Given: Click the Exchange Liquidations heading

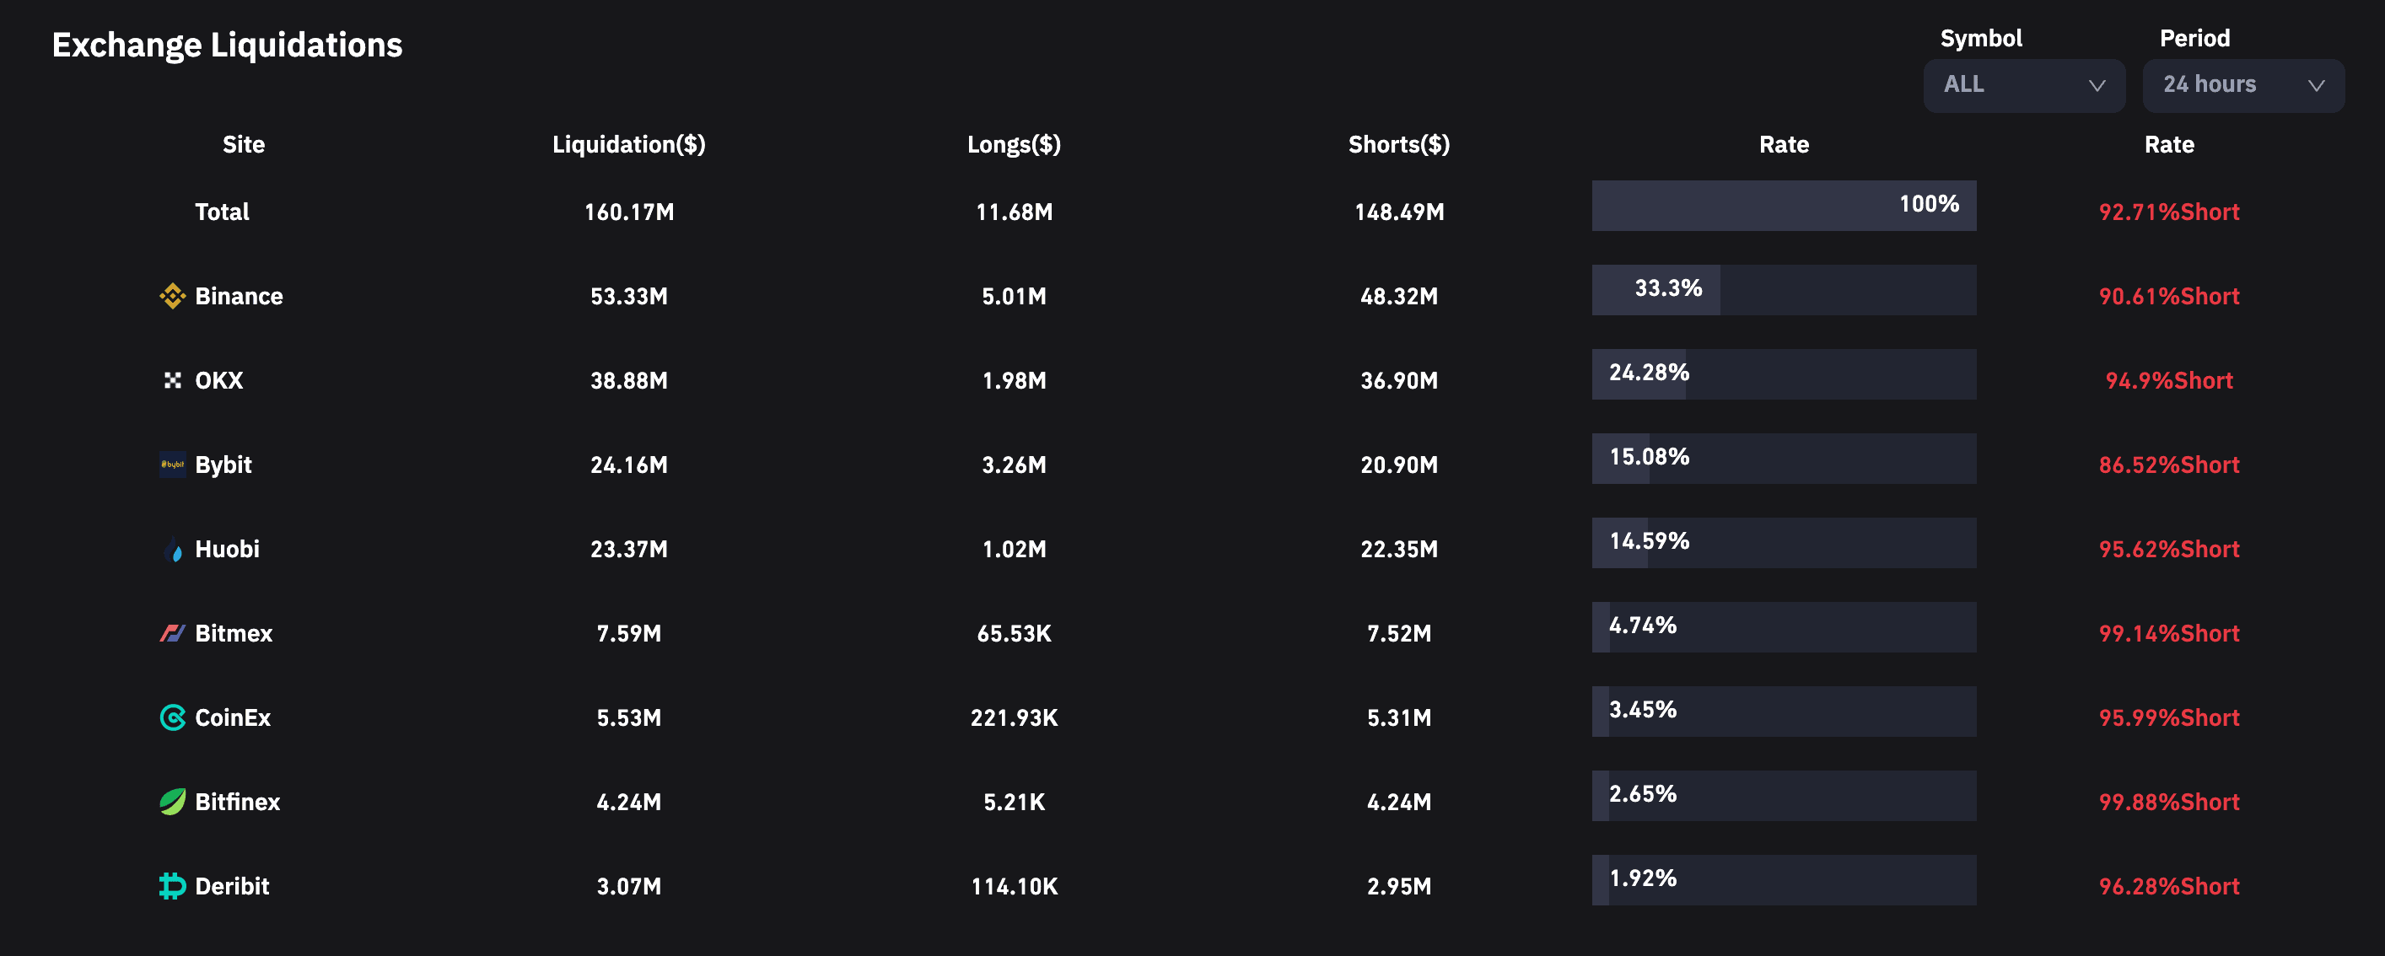Looking at the screenshot, I should (x=227, y=46).
